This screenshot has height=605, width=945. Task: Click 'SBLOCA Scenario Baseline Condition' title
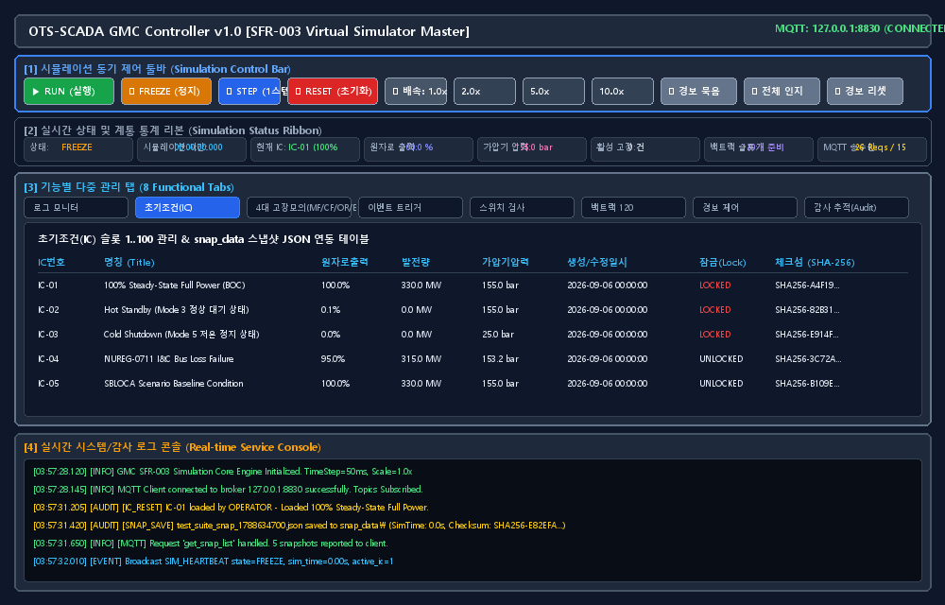point(174,384)
